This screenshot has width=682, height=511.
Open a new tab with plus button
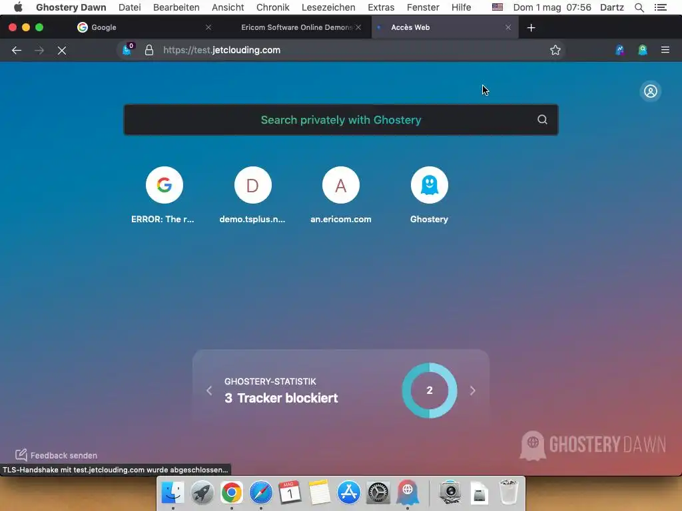[x=531, y=28]
